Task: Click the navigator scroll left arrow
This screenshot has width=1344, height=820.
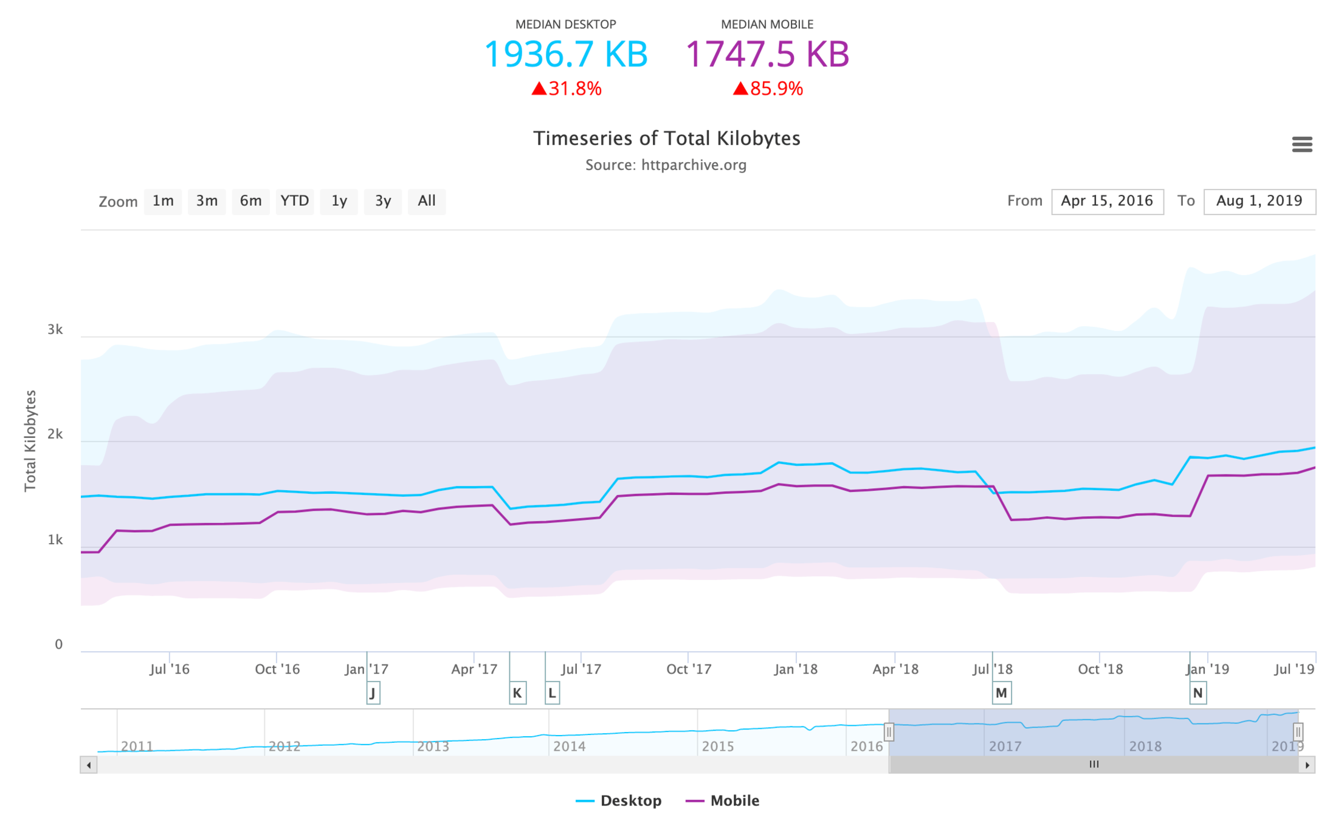Action: click(x=89, y=765)
